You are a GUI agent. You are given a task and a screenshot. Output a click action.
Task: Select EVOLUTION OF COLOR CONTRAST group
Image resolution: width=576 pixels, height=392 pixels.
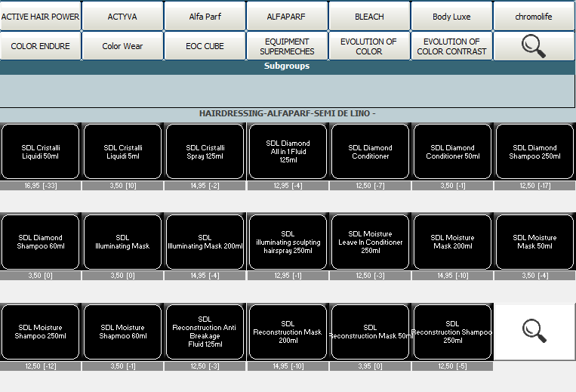coord(451,46)
